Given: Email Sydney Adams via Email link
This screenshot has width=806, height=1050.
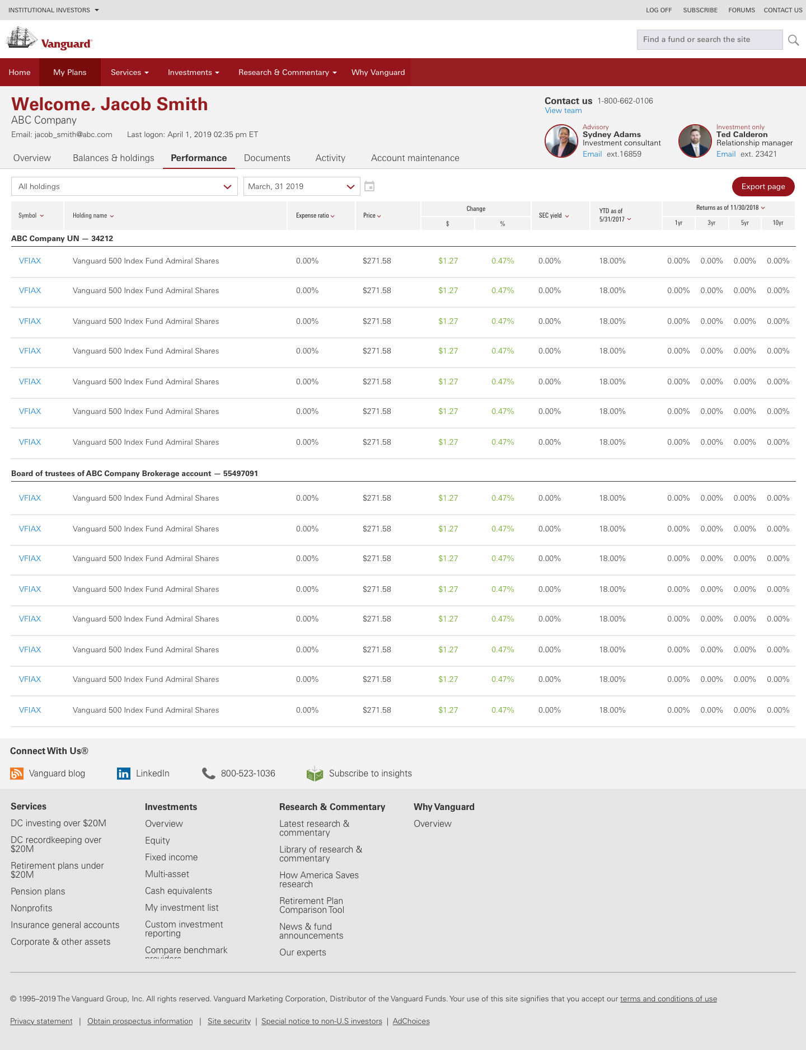Looking at the screenshot, I should 592,154.
